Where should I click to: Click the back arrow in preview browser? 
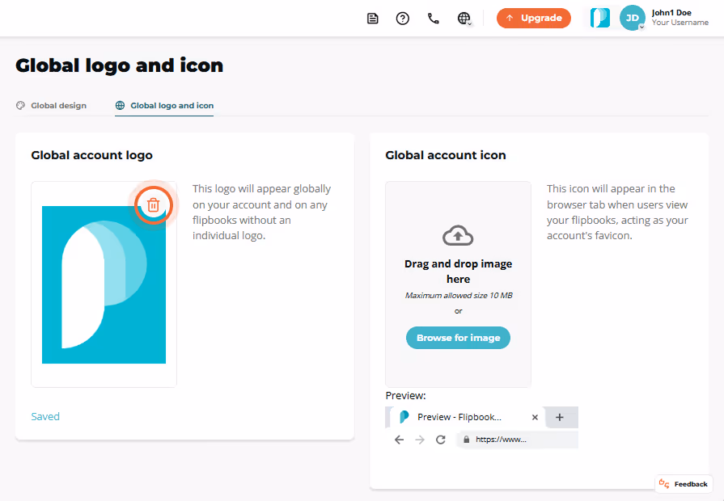(400, 440)
